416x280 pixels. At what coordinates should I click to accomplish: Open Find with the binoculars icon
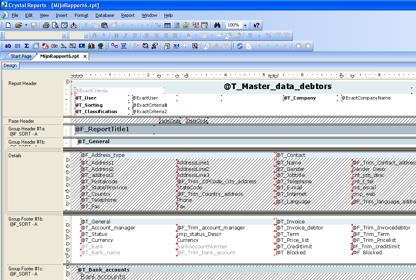click(x=217, y=25)
